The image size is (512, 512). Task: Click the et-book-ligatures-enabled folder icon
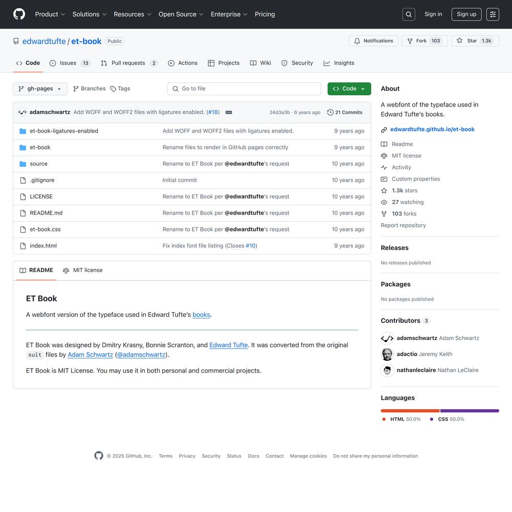23,131
